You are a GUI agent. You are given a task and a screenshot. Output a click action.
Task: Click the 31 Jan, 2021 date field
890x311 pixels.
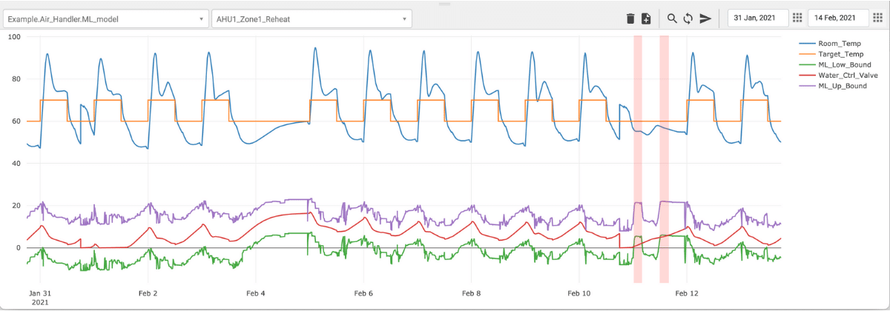[x=756, y=19]
